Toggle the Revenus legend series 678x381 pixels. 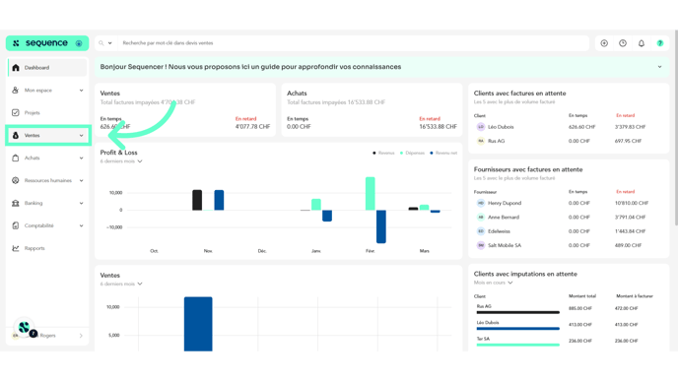pos(383,153)
